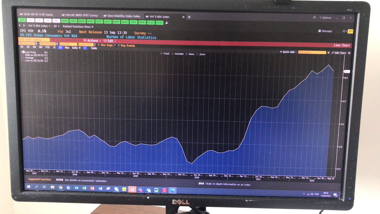Click the user profile icon beside Options
Image resolution: width=380 pixels, height=214 pixels.
coord(314,17)
